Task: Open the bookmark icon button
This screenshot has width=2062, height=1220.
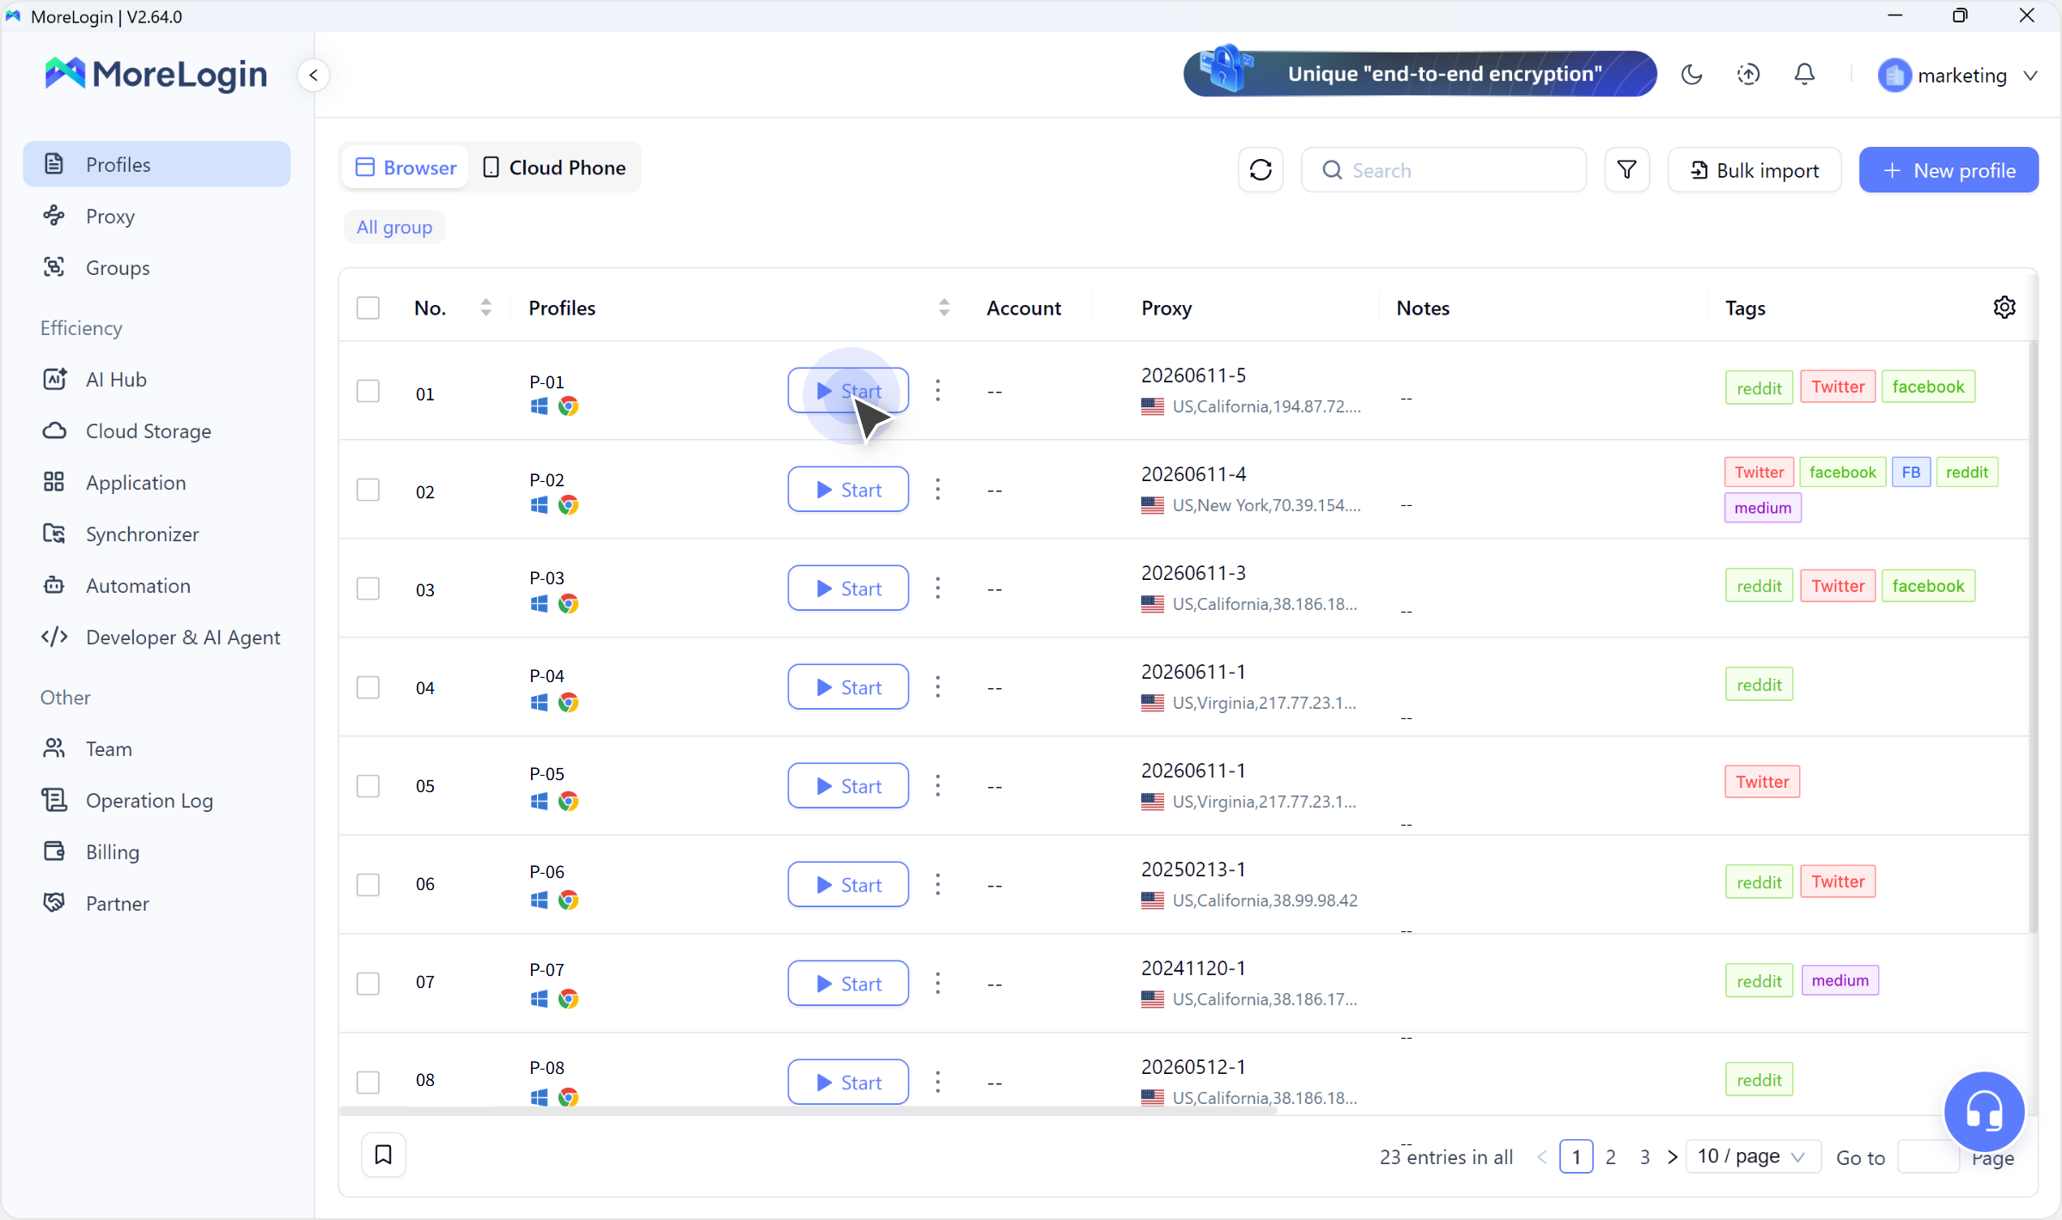Action: [383, 1155]
